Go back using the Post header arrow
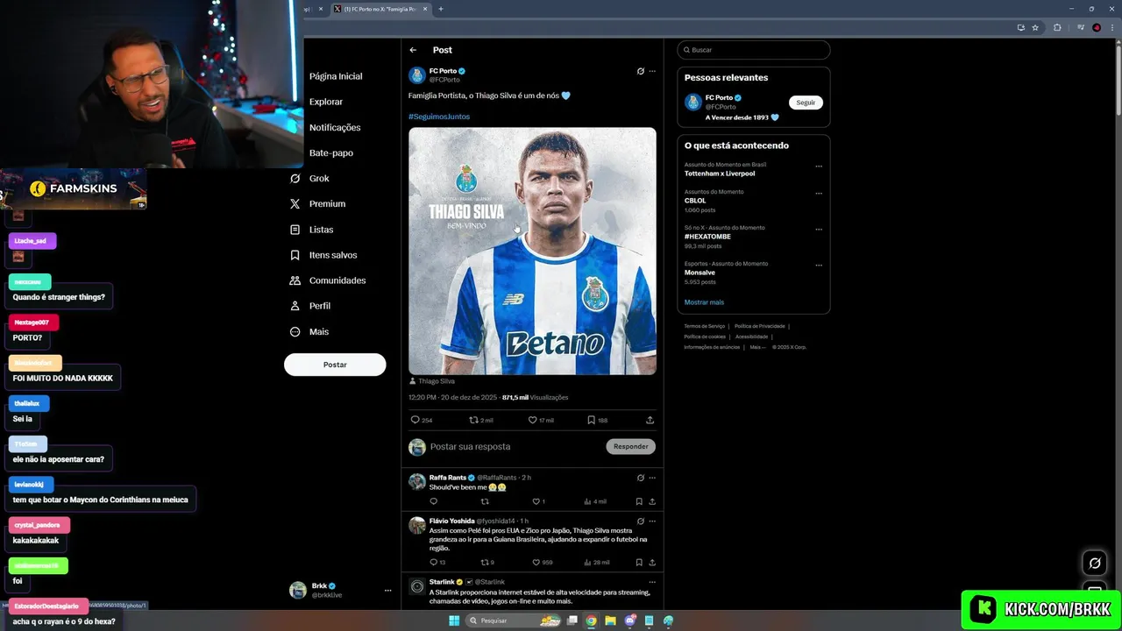 coord(413,50)
